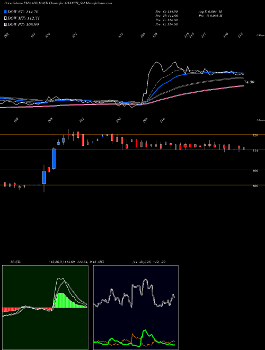Click the 106 price level label
This screenshot has width=265, height=350.
255,171
